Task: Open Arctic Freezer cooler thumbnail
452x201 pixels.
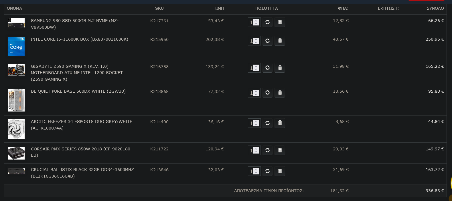Action: point(16,129)
